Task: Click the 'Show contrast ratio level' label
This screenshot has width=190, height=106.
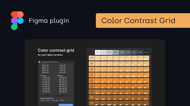Action: pos(47,98)
